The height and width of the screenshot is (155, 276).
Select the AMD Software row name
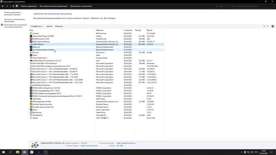(x=38, y=44)
